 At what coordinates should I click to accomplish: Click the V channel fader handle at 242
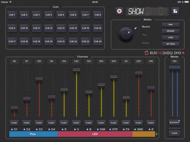[x=77, y=70]
